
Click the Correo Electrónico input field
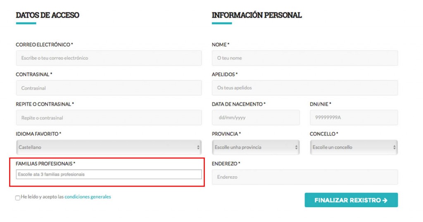(x=109, y=58)
